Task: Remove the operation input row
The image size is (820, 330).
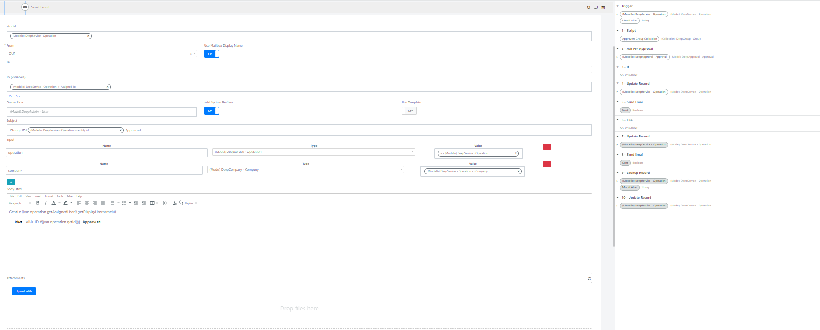Action: (547, 147)
